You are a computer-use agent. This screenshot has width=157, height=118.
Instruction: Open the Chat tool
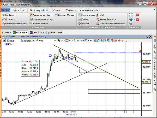(100, 15)
